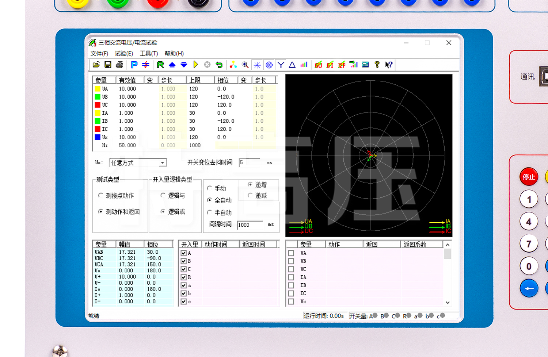Check the UA checkbox in right panel

point(291,253)
